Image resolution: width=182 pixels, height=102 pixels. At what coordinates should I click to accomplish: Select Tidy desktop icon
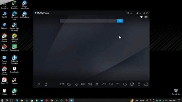tap(15, 48)
